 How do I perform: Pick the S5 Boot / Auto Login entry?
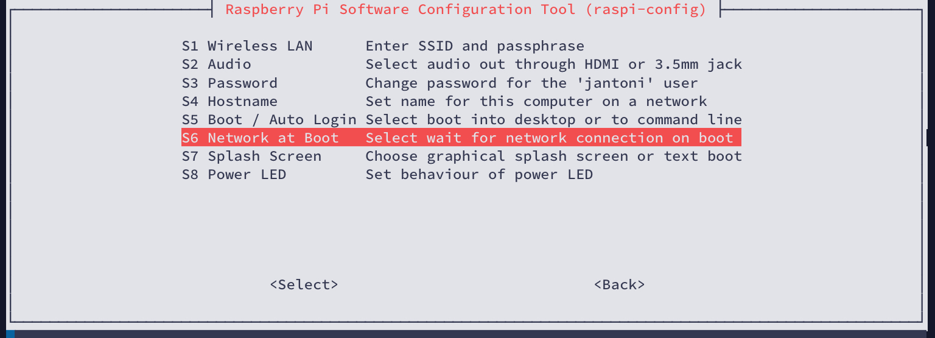[x=268, y=119]
